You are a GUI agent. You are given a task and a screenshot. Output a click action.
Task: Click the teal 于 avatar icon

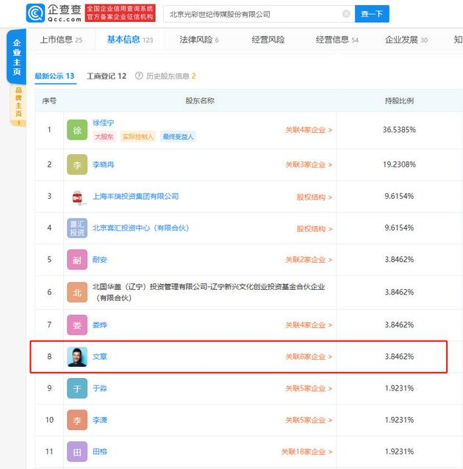point(77,388)
